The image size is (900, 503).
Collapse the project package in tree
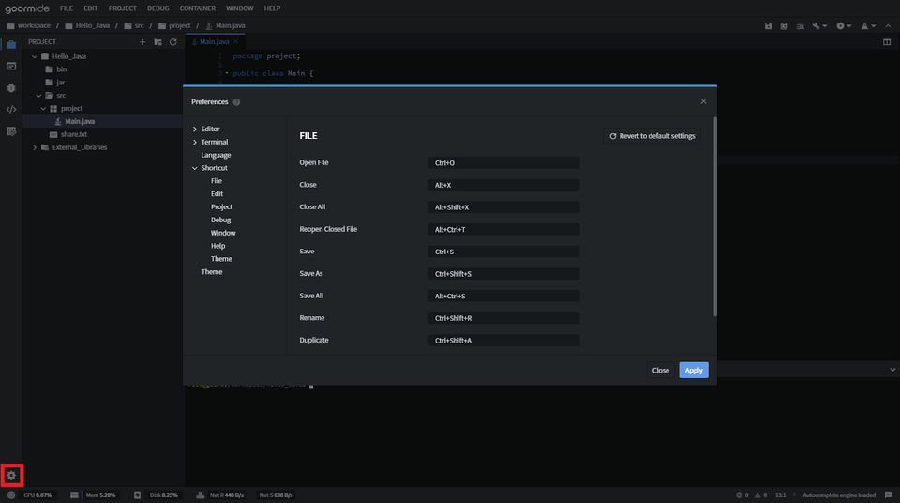click(x=44, y=109)
